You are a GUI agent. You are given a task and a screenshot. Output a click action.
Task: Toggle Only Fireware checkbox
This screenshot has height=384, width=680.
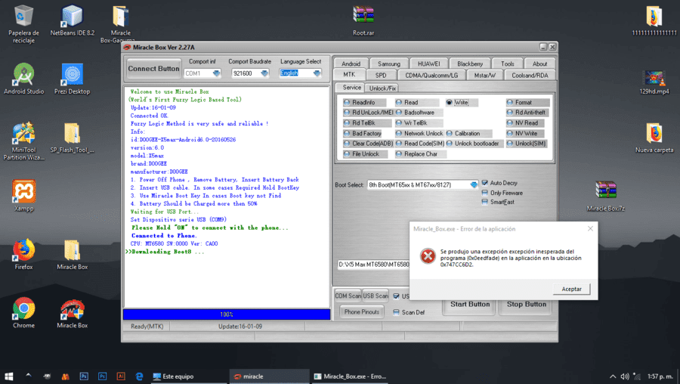tap(485, 192)
